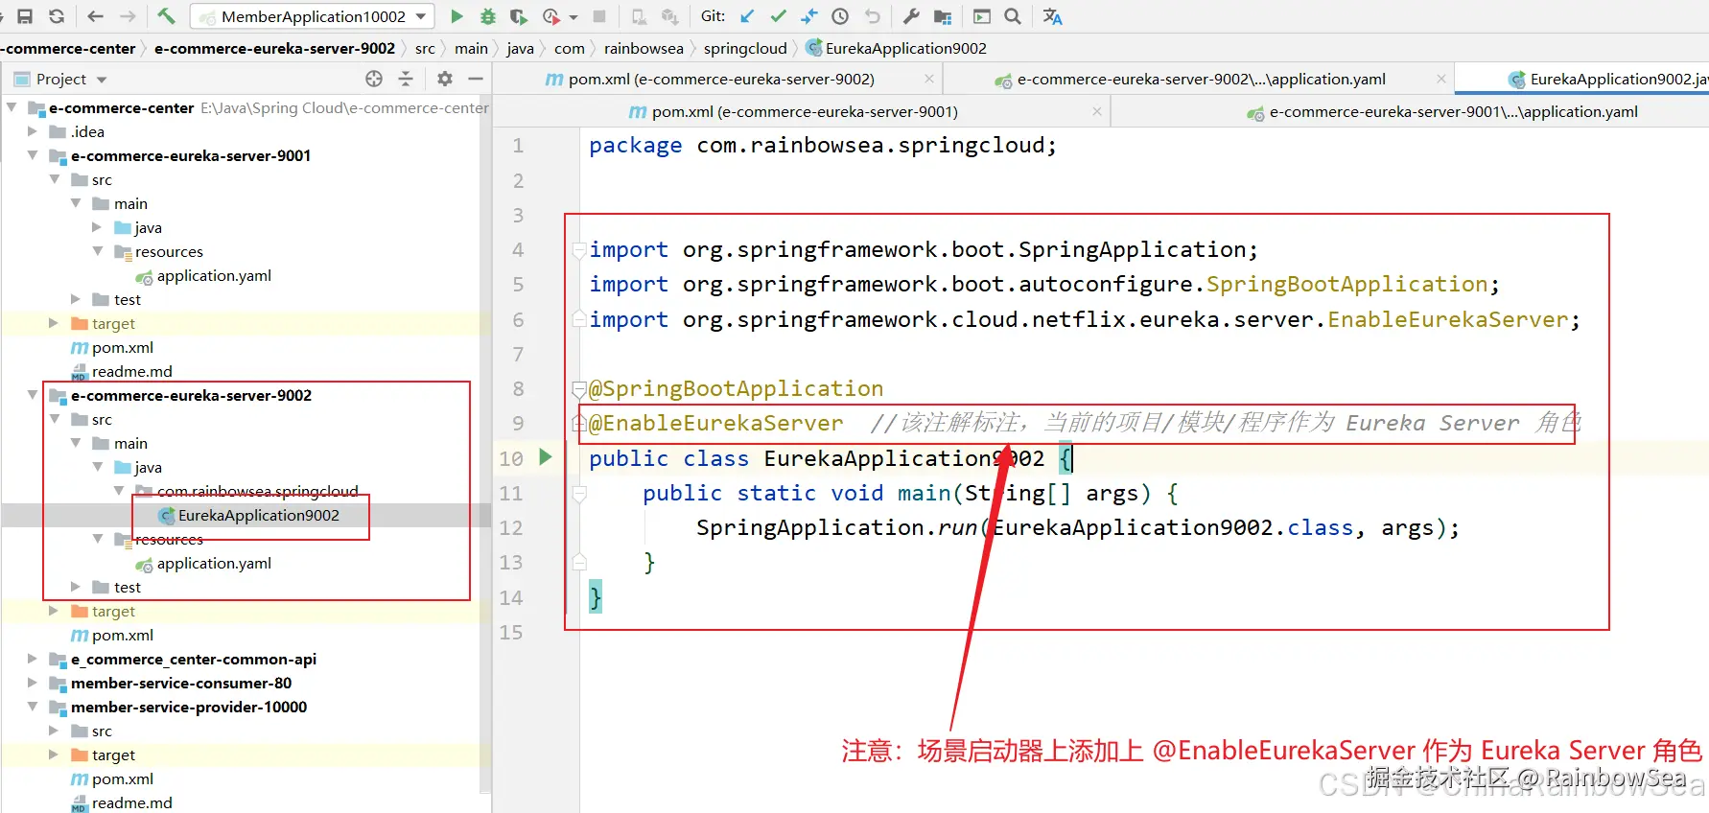Viewport: 1709px width, 813px height.
Task: Click the springcloud breadcrumb
Action: [x=745, y=48]
